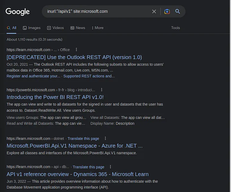The width and height of the screenshot is (231, 192).
Task: Open options for Dynamics 365 API result
Action: tap(111, 167)
